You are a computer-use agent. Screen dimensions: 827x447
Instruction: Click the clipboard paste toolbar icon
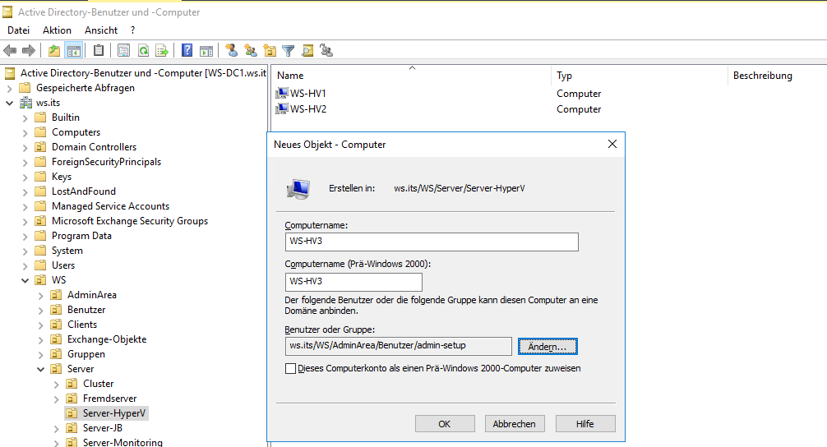click(99, 51)
